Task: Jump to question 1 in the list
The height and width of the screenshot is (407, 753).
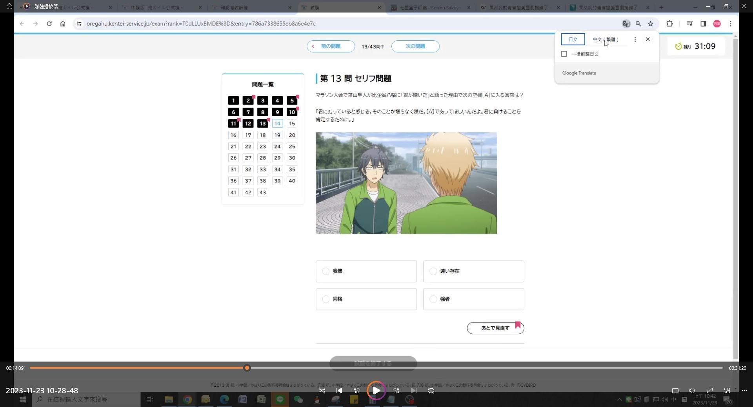Action: 233,101
